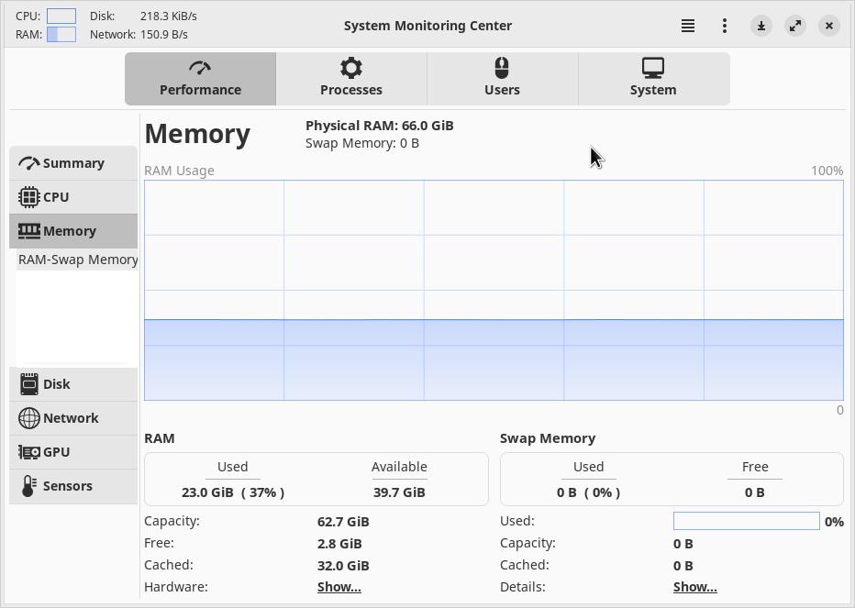Click the RAM Usage graph area
Screen dimensions: 855x608
[x=494, y=290]
